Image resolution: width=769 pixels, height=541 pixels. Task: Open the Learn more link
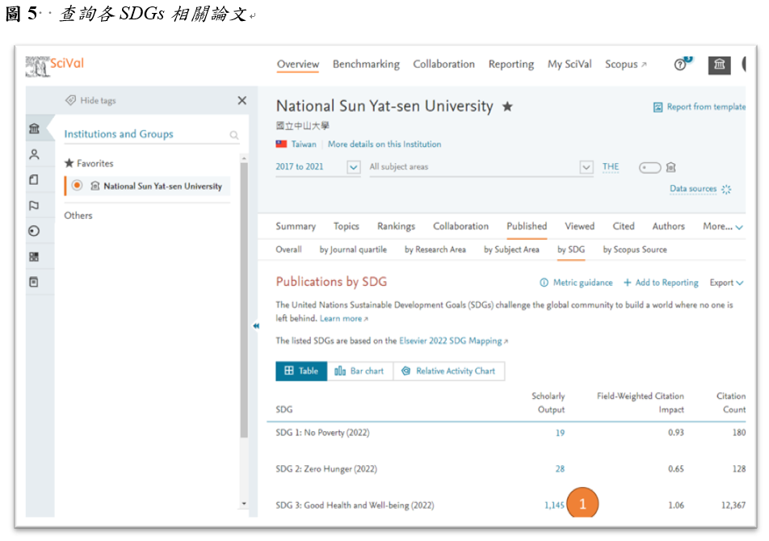(344, 318)
